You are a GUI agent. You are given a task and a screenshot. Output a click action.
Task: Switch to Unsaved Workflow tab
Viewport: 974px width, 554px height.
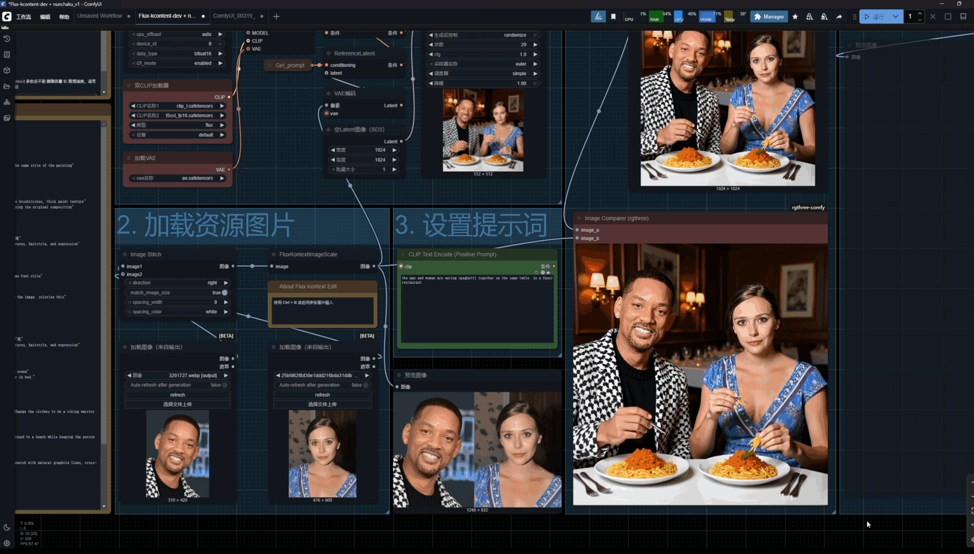click(100, 16)
